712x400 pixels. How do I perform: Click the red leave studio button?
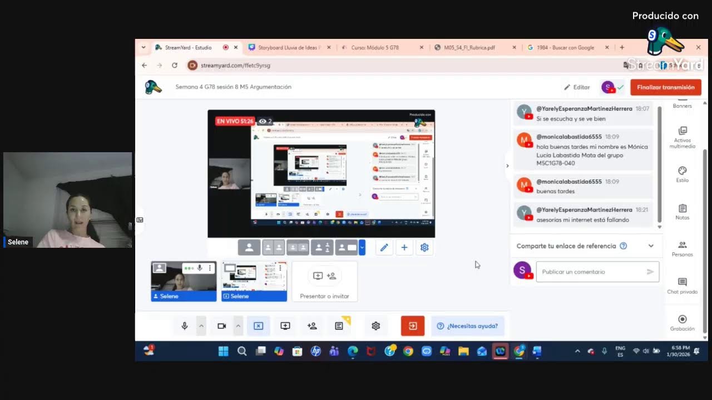point(413,326)
